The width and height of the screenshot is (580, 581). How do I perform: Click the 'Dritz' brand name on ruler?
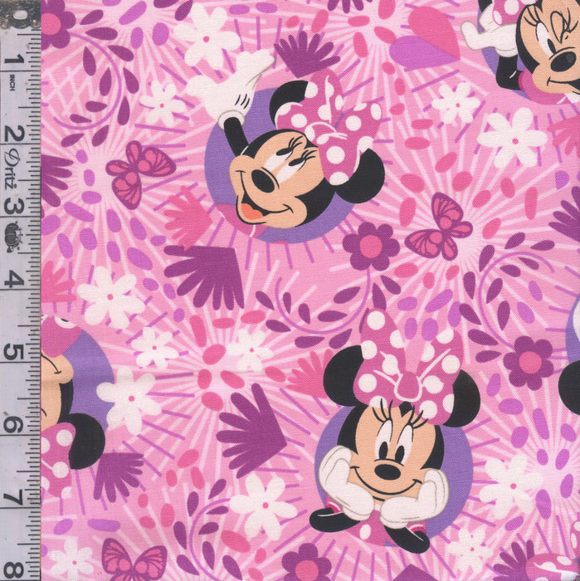tap(12, 168)
